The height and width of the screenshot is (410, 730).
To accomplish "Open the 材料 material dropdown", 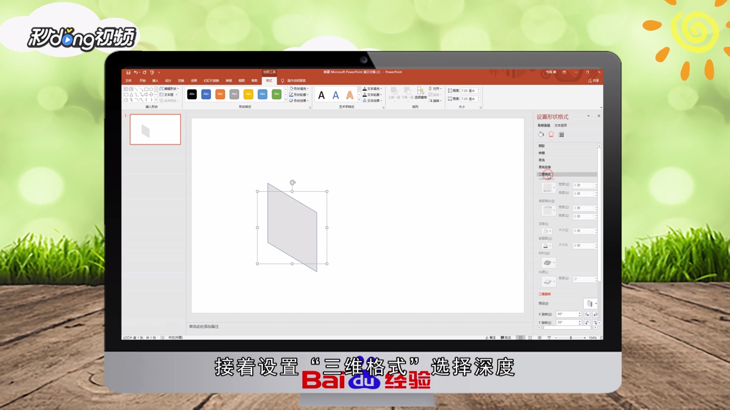I will click(548, 263).
